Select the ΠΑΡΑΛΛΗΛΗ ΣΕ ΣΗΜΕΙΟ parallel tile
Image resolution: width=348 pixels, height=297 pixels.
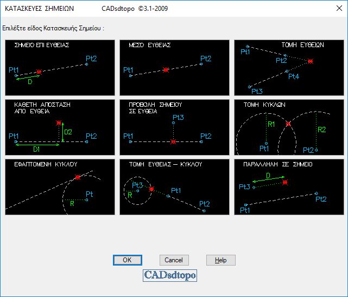pyautogui.click(x=289, y=187)
